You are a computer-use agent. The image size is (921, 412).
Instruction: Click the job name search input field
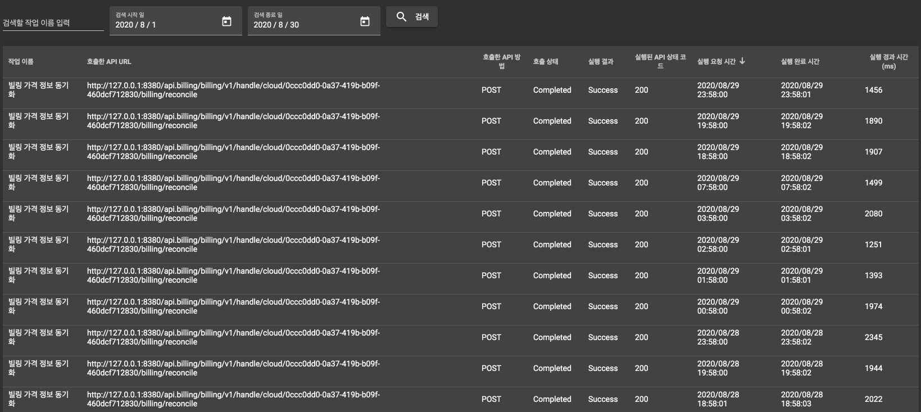pyautogui.click(x=53, y=23)
